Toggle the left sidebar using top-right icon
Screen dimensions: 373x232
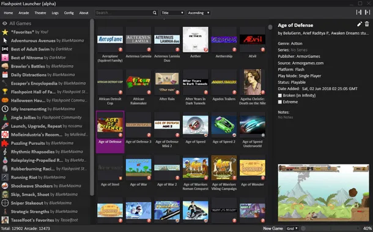[359, 12]
